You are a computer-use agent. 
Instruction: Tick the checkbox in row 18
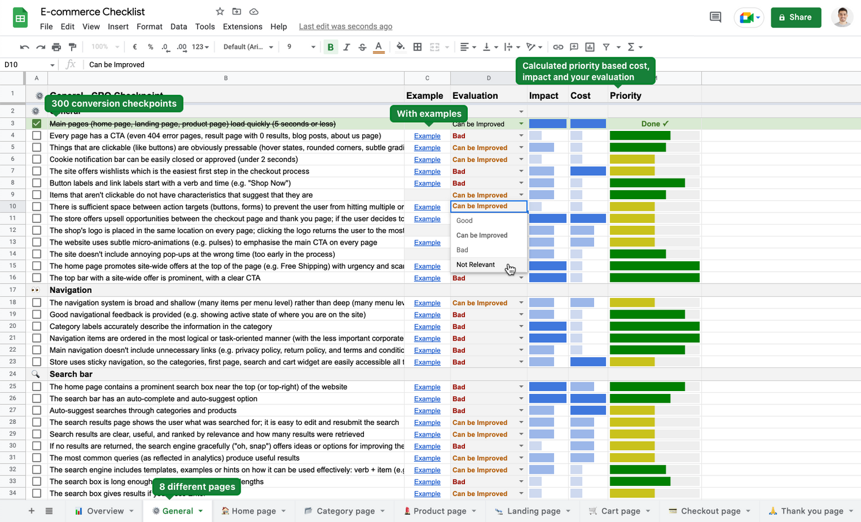(x=37, y=303)
